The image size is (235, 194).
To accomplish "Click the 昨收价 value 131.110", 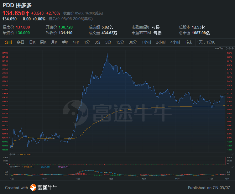I will point(65,33).
